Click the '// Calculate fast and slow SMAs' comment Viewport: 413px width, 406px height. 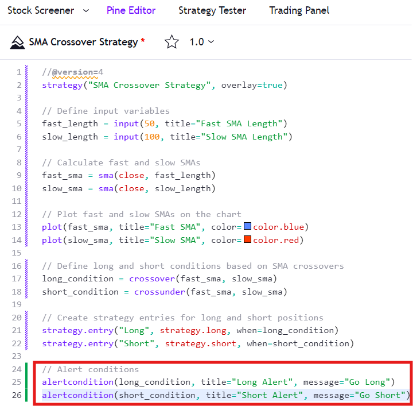pyautogui.click(x=121, y=163)
